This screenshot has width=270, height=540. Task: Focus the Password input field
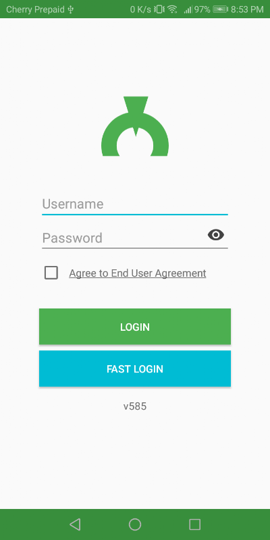click(x=124, y=238)
